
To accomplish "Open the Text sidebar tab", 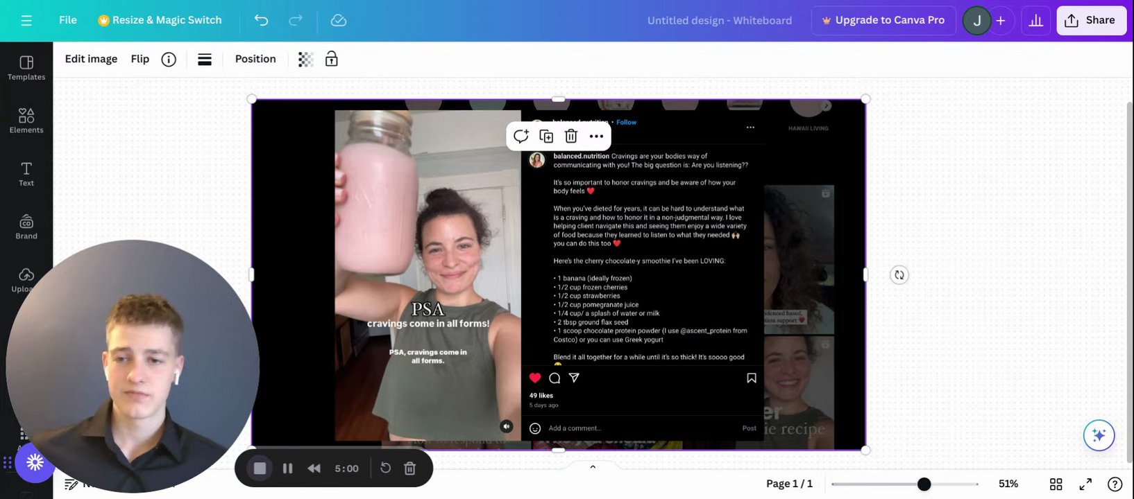I will pos(26,174).
